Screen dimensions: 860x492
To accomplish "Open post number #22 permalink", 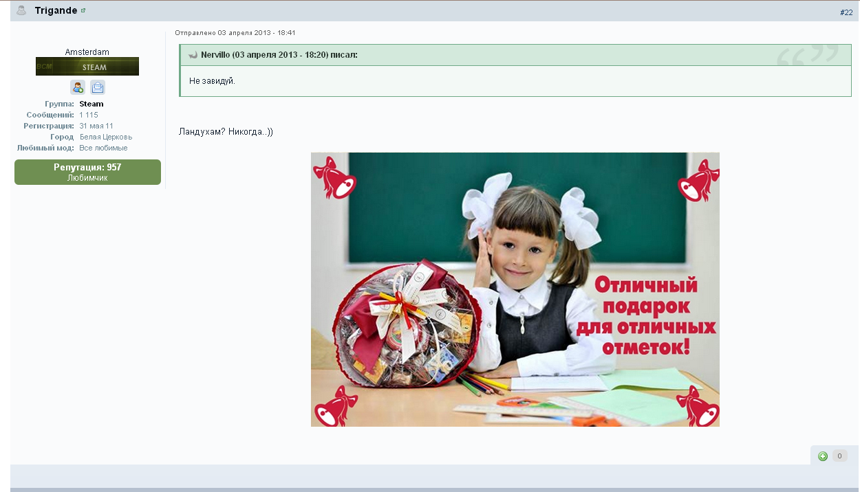I will [x=846, y=12].
